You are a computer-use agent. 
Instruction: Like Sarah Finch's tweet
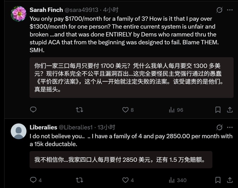click(x=125, y=110)
